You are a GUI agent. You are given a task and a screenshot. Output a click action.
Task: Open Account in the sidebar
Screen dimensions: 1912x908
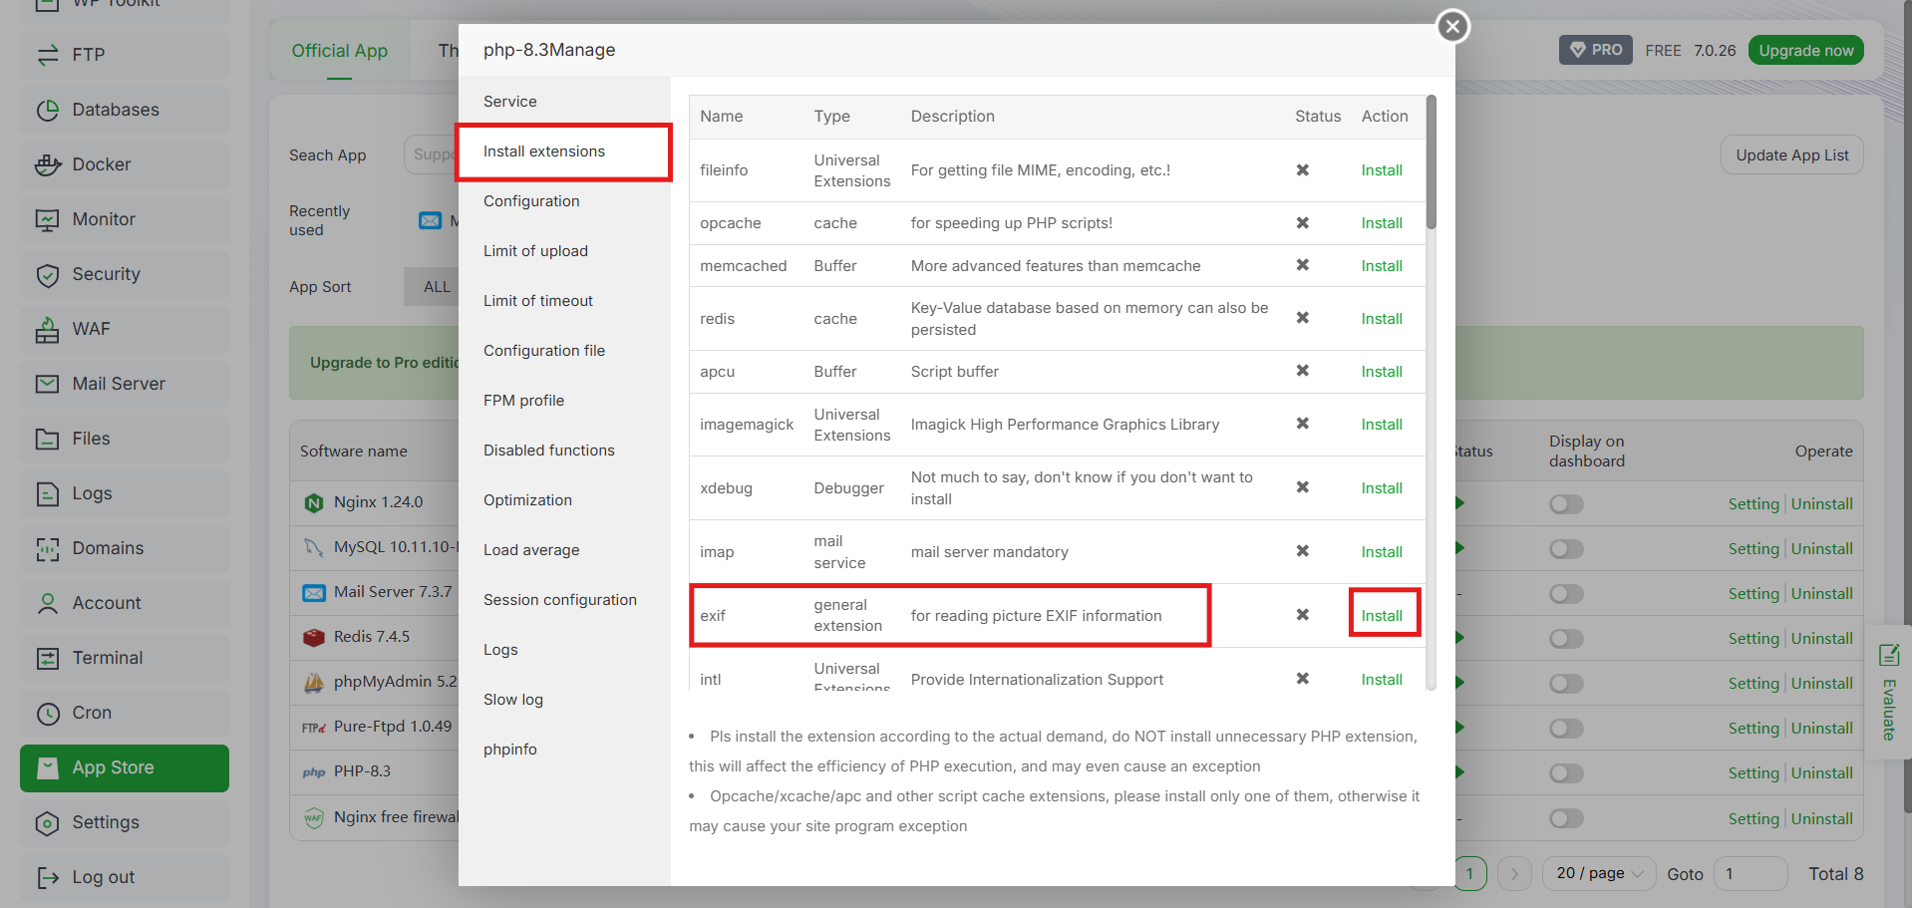pyautogui.click(x=125, y=603)
